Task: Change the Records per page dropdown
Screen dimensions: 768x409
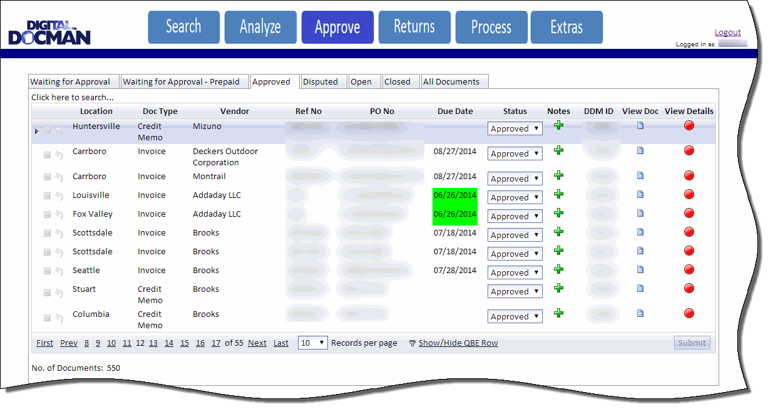Action: pyautogui.click(x=312, y=343)
